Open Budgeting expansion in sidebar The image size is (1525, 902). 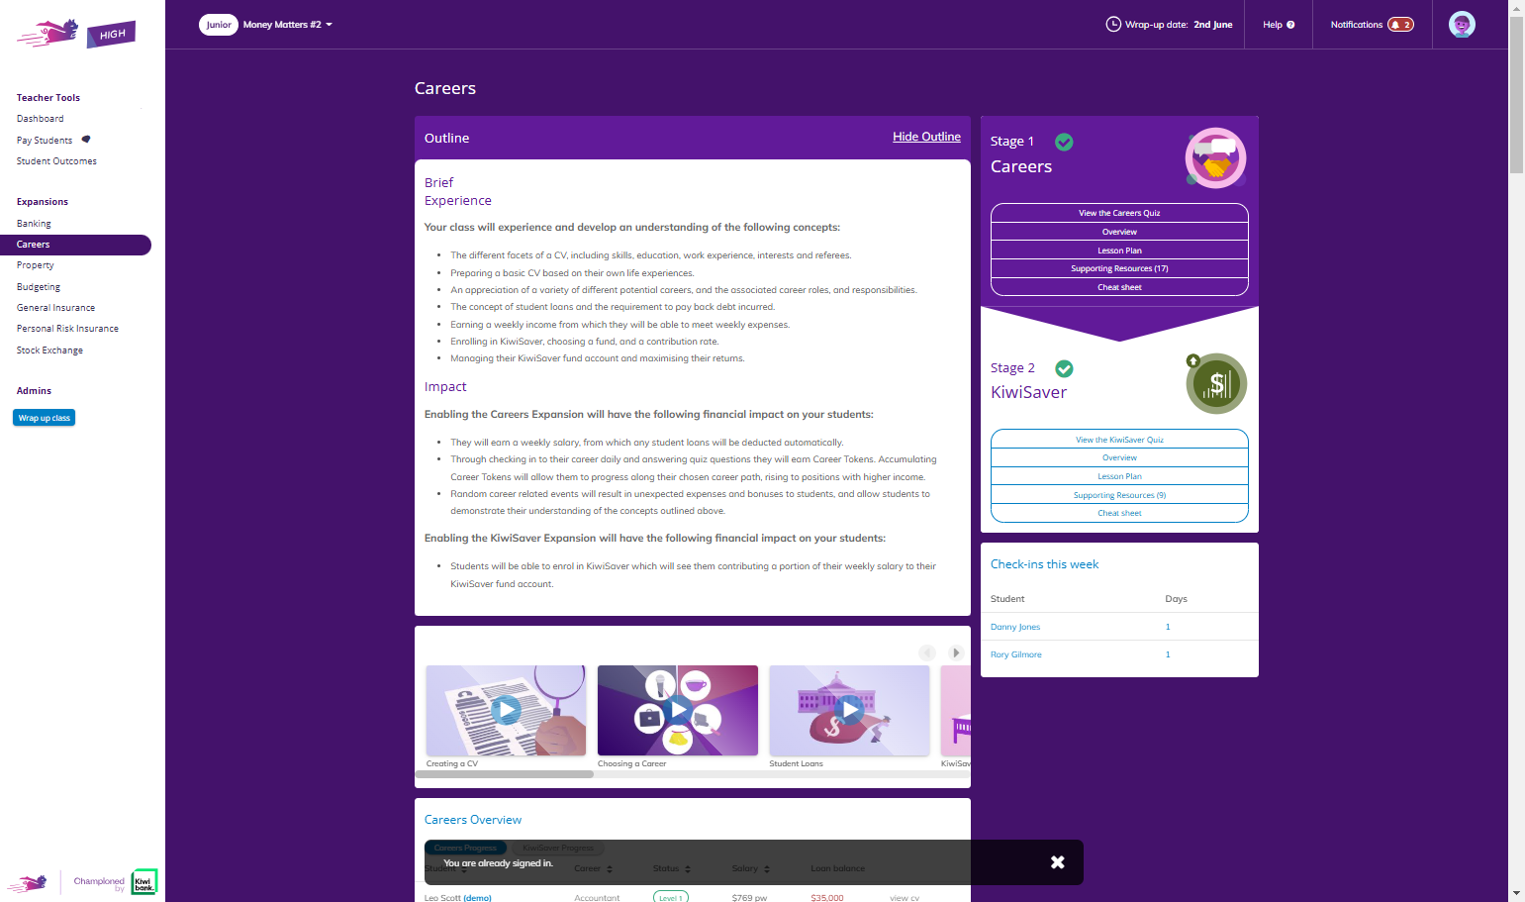point(39,287)
